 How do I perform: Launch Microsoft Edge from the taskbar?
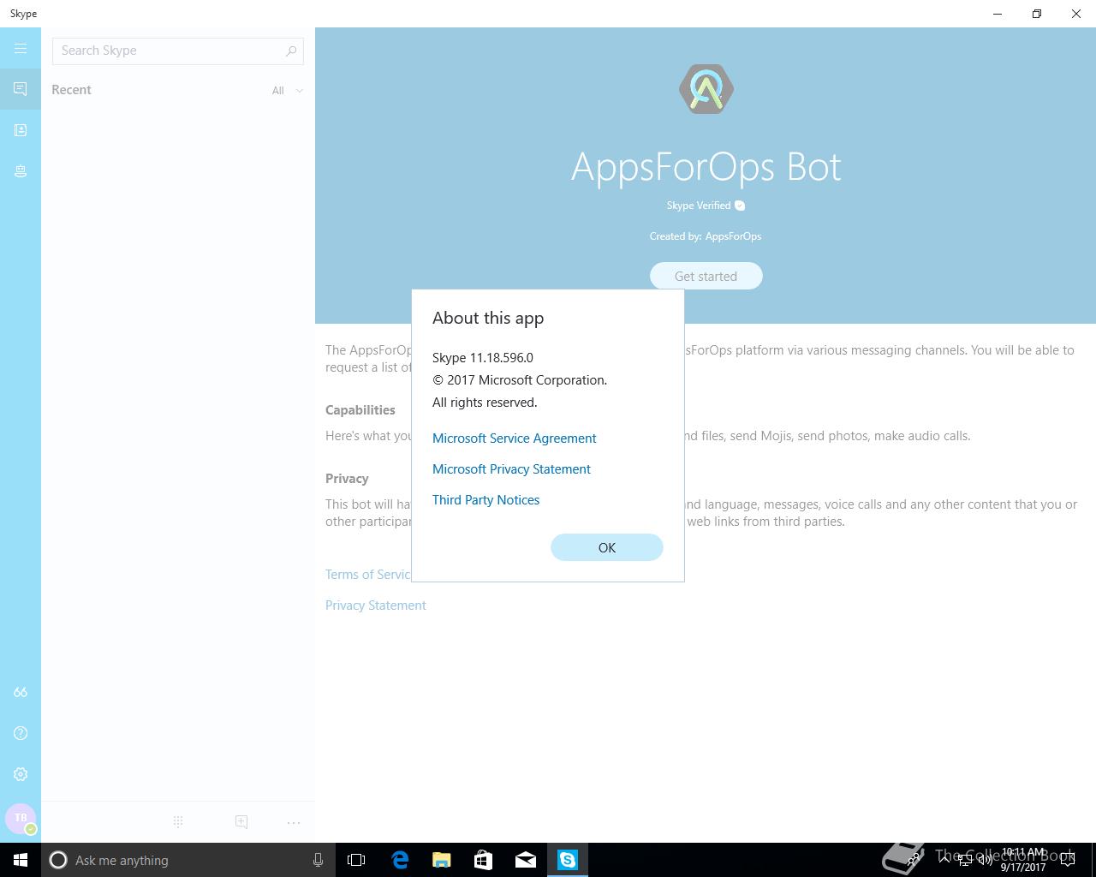(x=400, y=860)
